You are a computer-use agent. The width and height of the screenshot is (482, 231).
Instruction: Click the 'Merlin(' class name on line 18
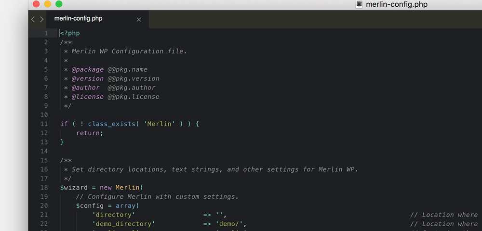point(129,187)
